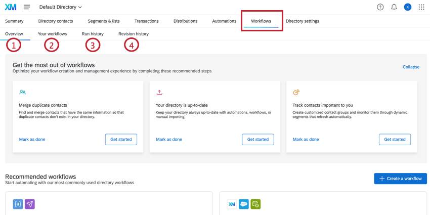Click the user account avatar
The image size is (430, 215).
[x=408, y=7]
